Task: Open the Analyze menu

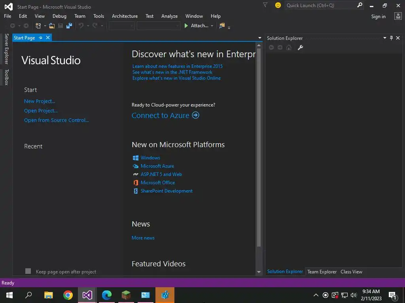Action: tap(169, 16)
